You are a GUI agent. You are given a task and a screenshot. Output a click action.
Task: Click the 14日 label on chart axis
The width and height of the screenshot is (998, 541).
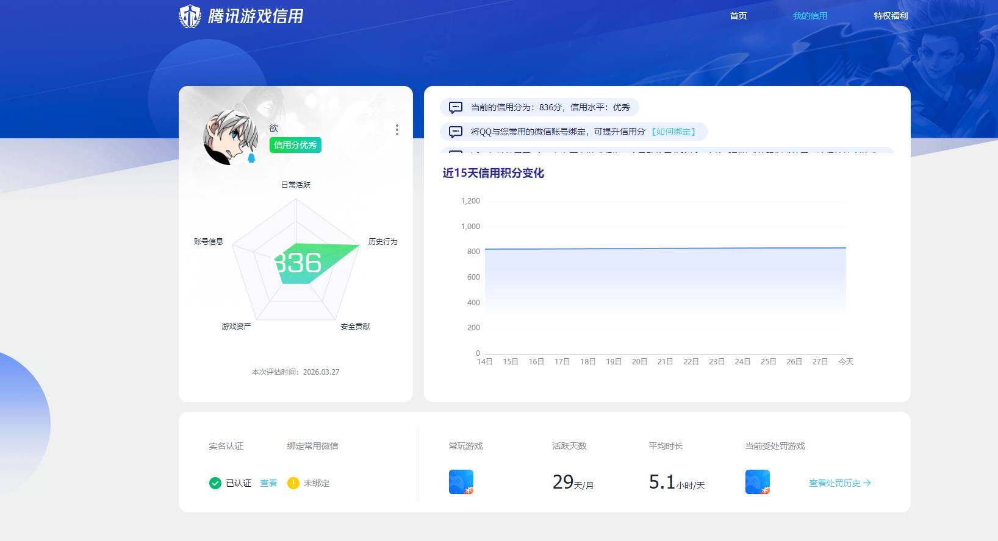click(484, 362)
